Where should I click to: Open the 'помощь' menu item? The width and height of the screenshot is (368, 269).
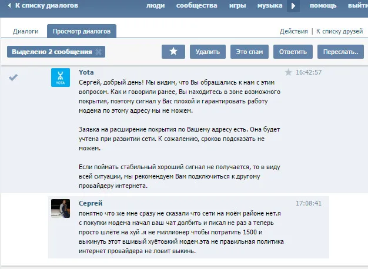point(323,6)
